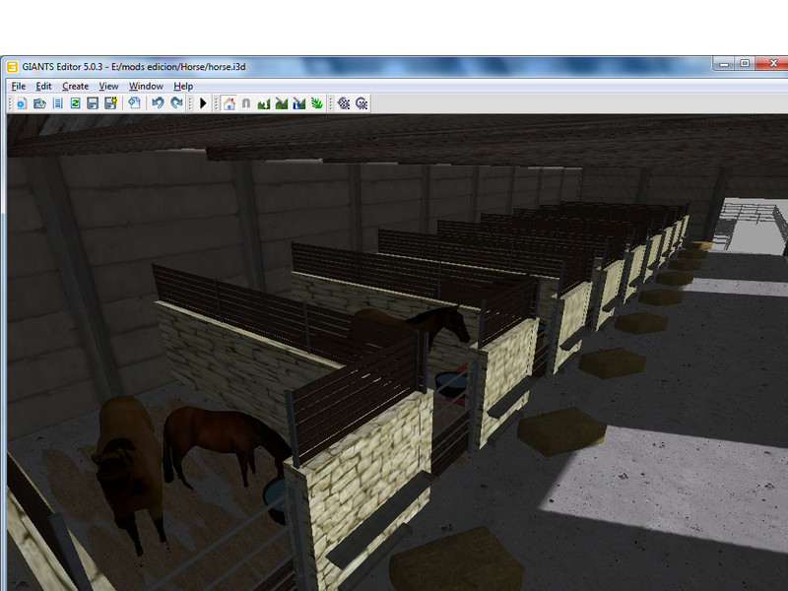Toggle the house-shaped navigation mode icon
This screenshot has width=788, height=591.
click(229, 102)
